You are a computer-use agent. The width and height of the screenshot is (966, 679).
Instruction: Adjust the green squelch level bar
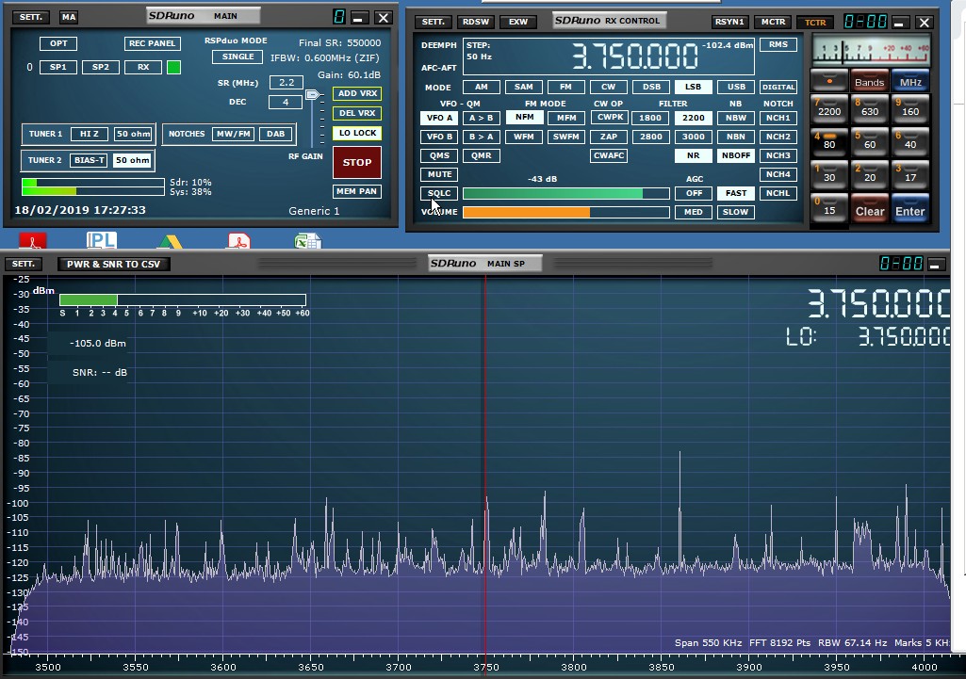coord(565,193)
